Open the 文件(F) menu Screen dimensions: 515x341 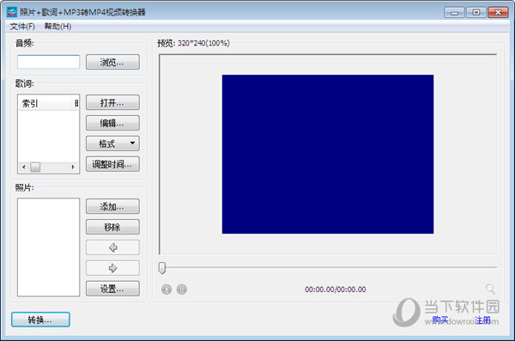pyautogui.click(x=22, y=27)
